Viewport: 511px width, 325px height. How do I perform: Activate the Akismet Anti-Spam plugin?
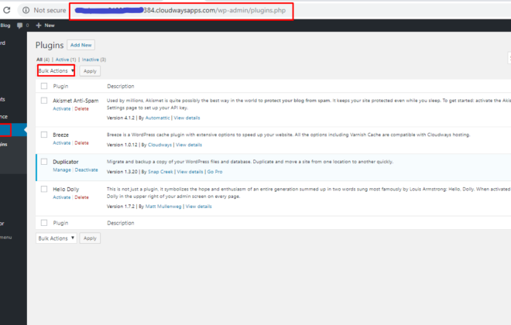coord(62,109)
